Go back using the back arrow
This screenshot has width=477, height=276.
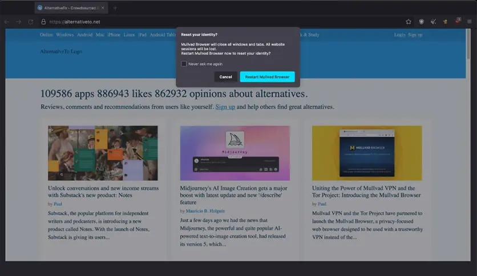click(7, 22)
